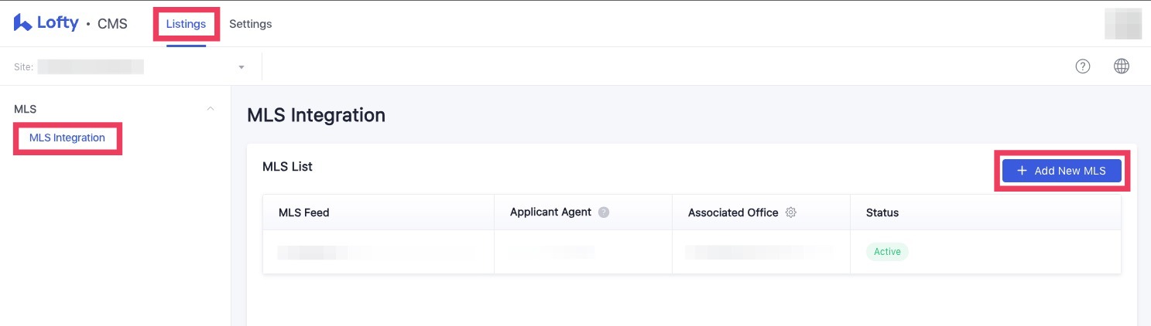Collapse the MLS sidebar section chevron
The image size is (1151, 326).
pyautogui.click(x=211, y=109)
